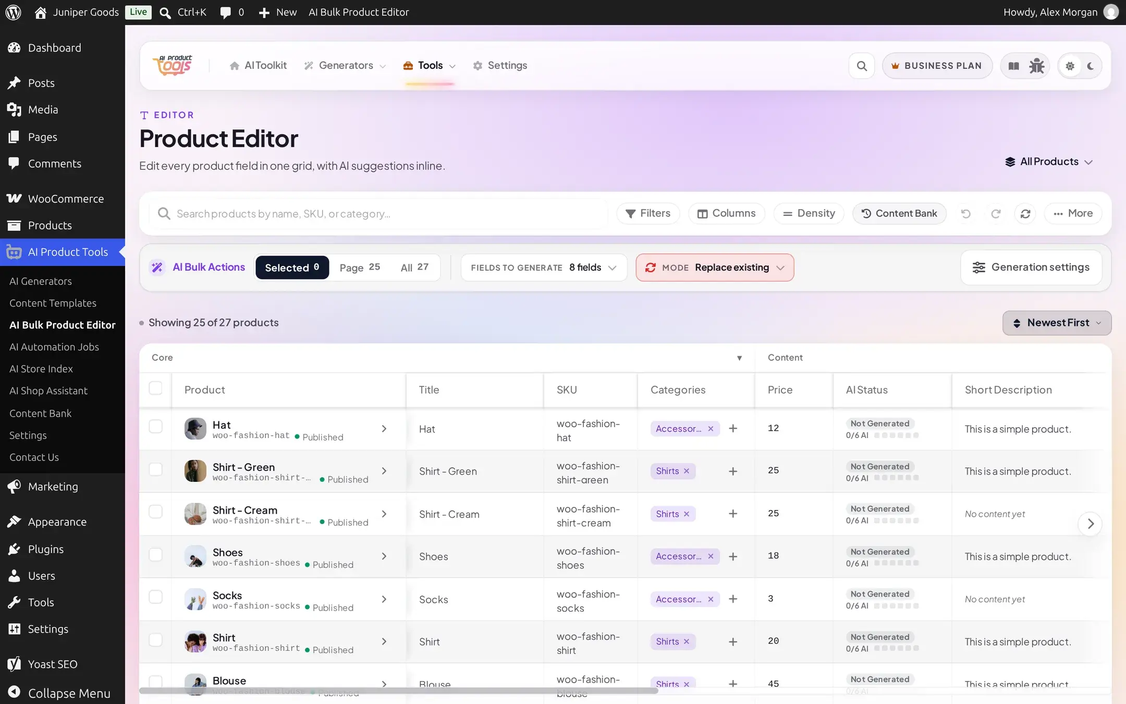This screenshot has width=1126, height=704.
Task: Open AI Toolkit nav tab
Action: [258, 66]
